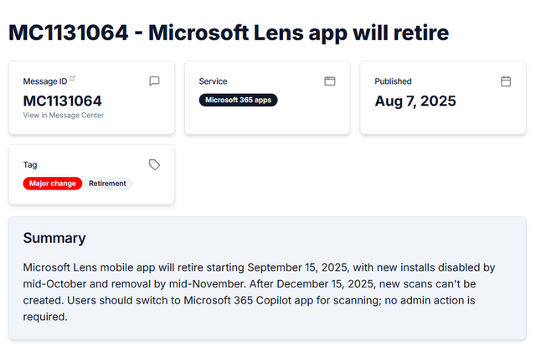Click the chat bubble icon in Message ID card
Viewport: 536px width, 347px height.
pyautogui.click(x=154, y=81)
